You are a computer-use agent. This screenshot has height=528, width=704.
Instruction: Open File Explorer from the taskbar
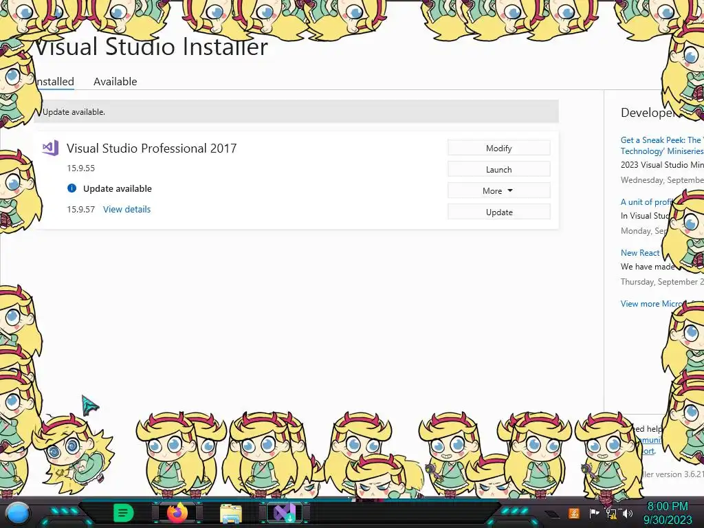pos(231,514)
